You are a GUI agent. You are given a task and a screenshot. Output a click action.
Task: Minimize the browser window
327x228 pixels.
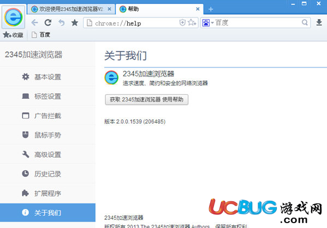point(293,4)
